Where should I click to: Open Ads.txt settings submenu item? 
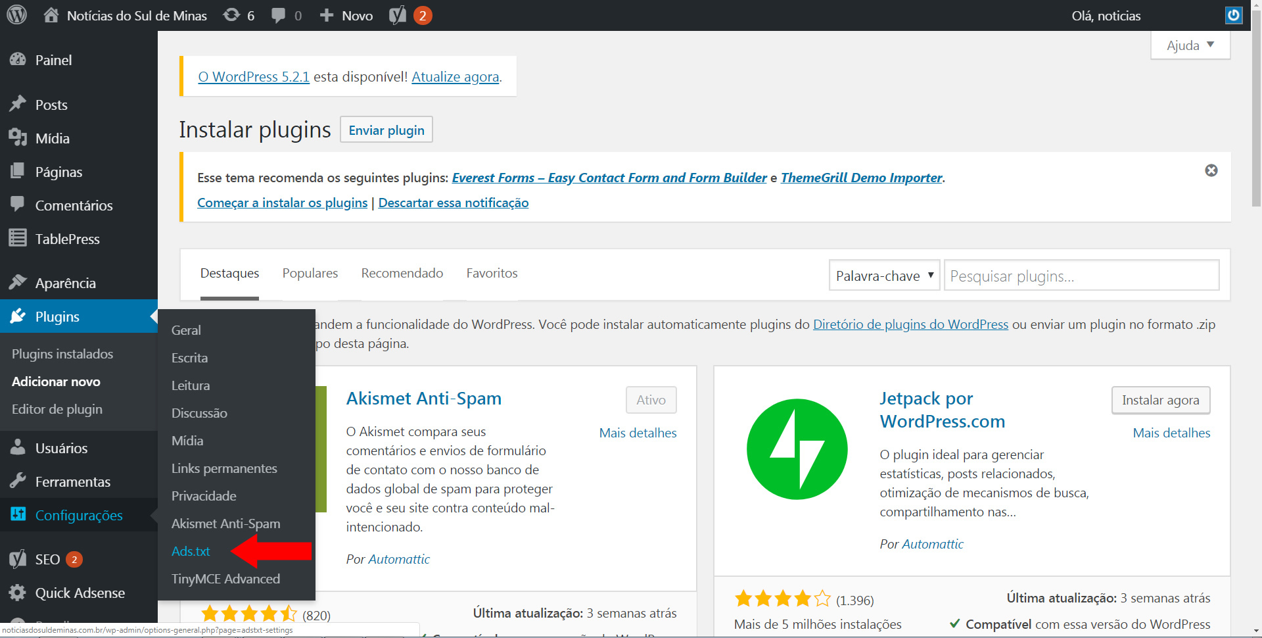[191, 551]
